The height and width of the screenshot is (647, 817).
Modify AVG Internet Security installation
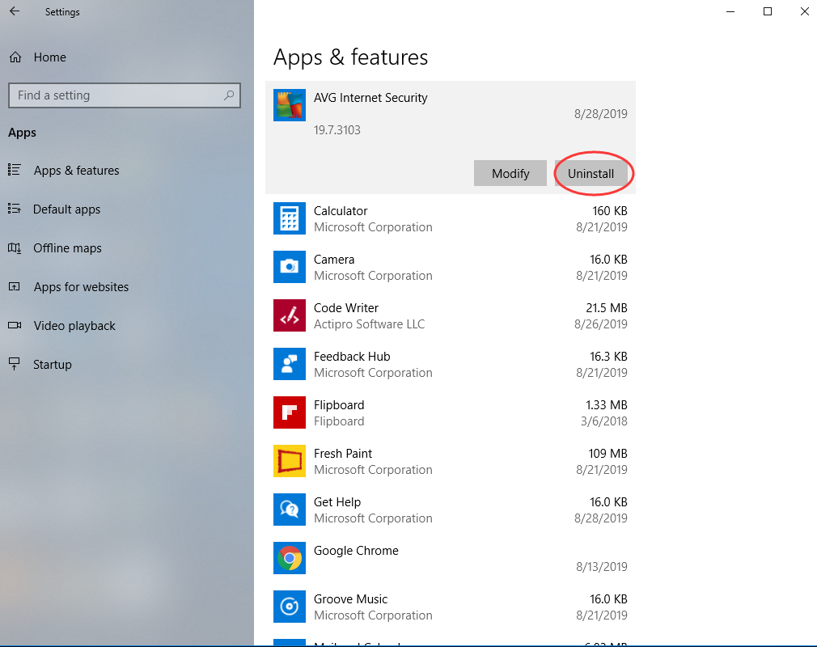click(510, 173)
